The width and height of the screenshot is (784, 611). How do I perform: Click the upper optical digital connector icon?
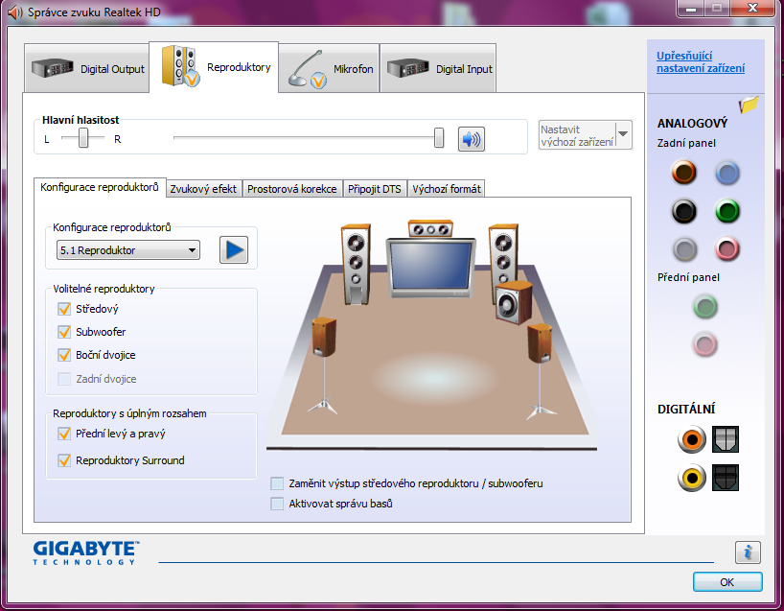[x=725, y=439]
